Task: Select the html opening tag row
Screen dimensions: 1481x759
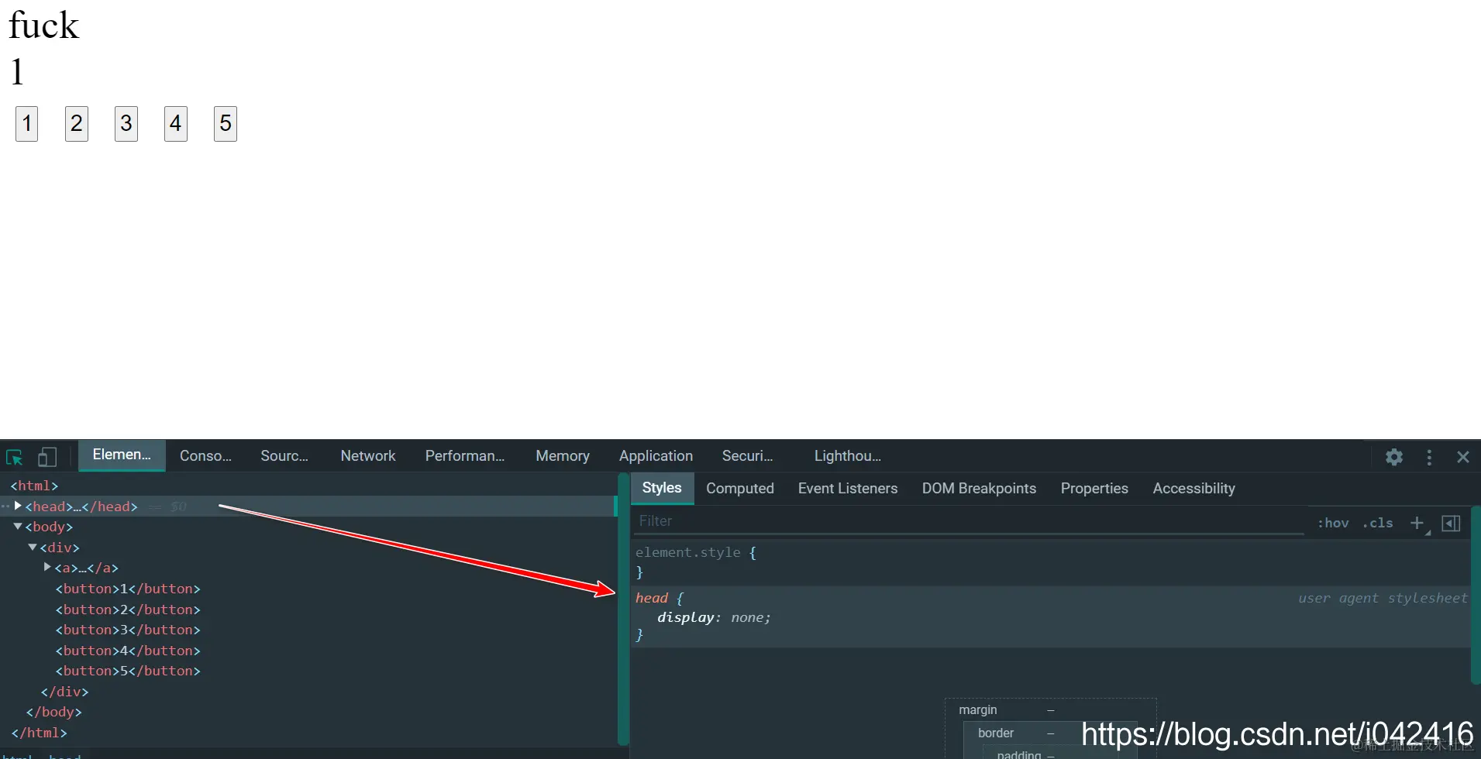Action: 308,486
